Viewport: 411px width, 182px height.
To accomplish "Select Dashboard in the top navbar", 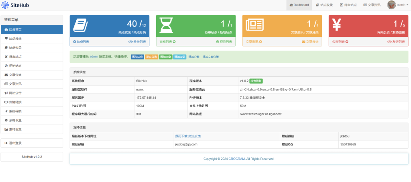I will [x=299, y=5].
